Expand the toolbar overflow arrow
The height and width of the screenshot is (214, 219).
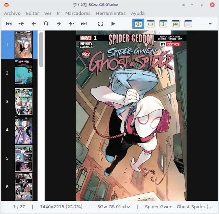[210, 24]
